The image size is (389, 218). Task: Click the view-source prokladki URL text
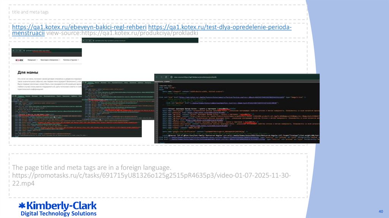[x=122, y=33]
